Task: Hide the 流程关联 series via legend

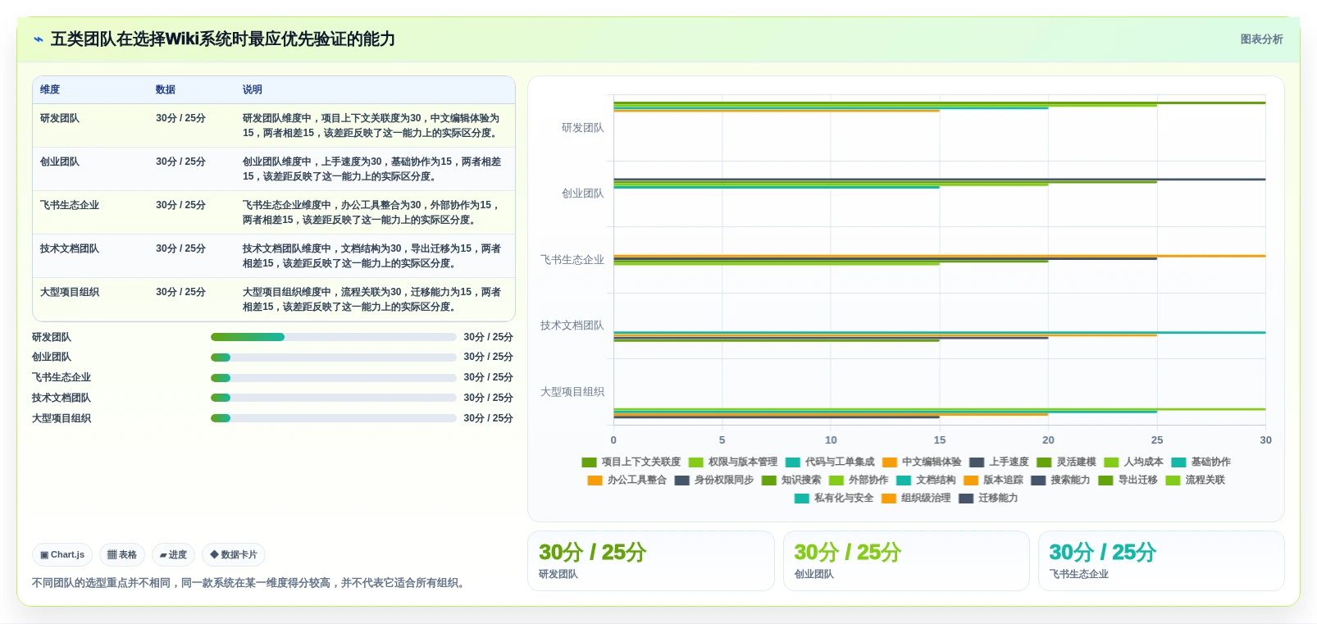Action: [x=1194, y=481]
